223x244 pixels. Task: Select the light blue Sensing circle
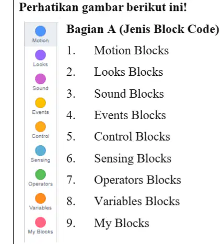40,150
